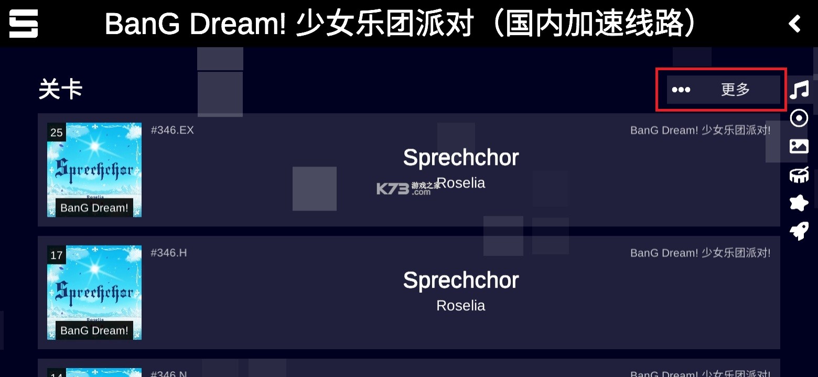This screenshot has height=377, width=818.
Task: Go back using the top-right chevron arrow
Action: (795, 24)
